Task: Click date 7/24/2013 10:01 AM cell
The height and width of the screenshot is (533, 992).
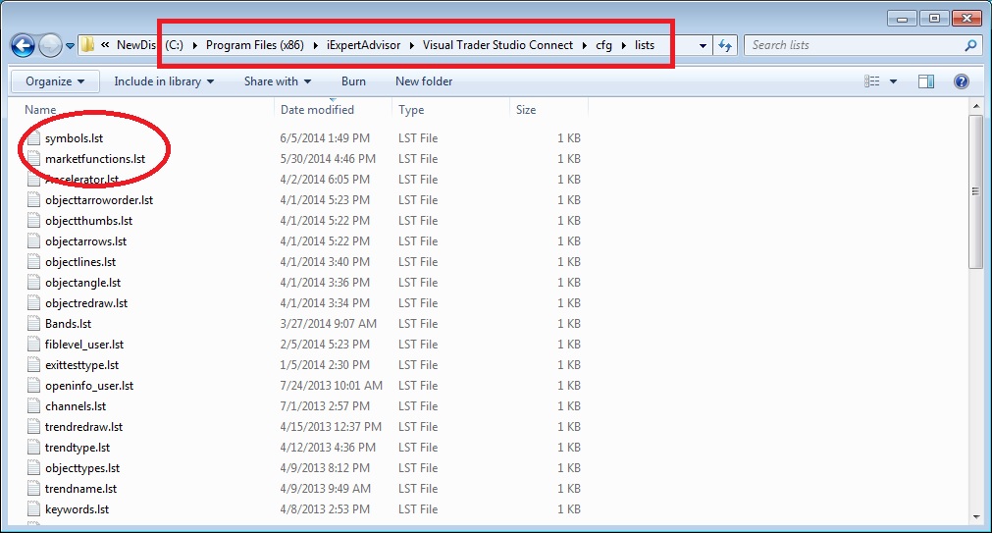Action: tap(332, 386)
